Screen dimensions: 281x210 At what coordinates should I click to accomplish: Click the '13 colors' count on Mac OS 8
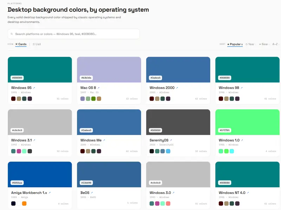(132, 99)
